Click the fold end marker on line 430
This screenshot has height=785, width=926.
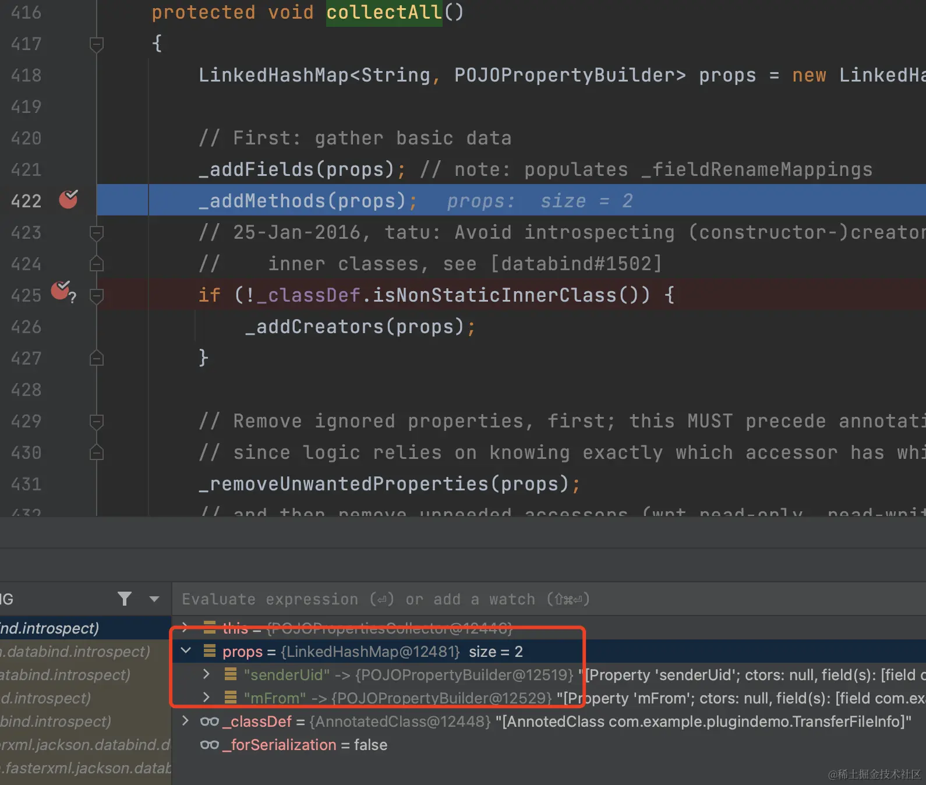pos(97,452)
